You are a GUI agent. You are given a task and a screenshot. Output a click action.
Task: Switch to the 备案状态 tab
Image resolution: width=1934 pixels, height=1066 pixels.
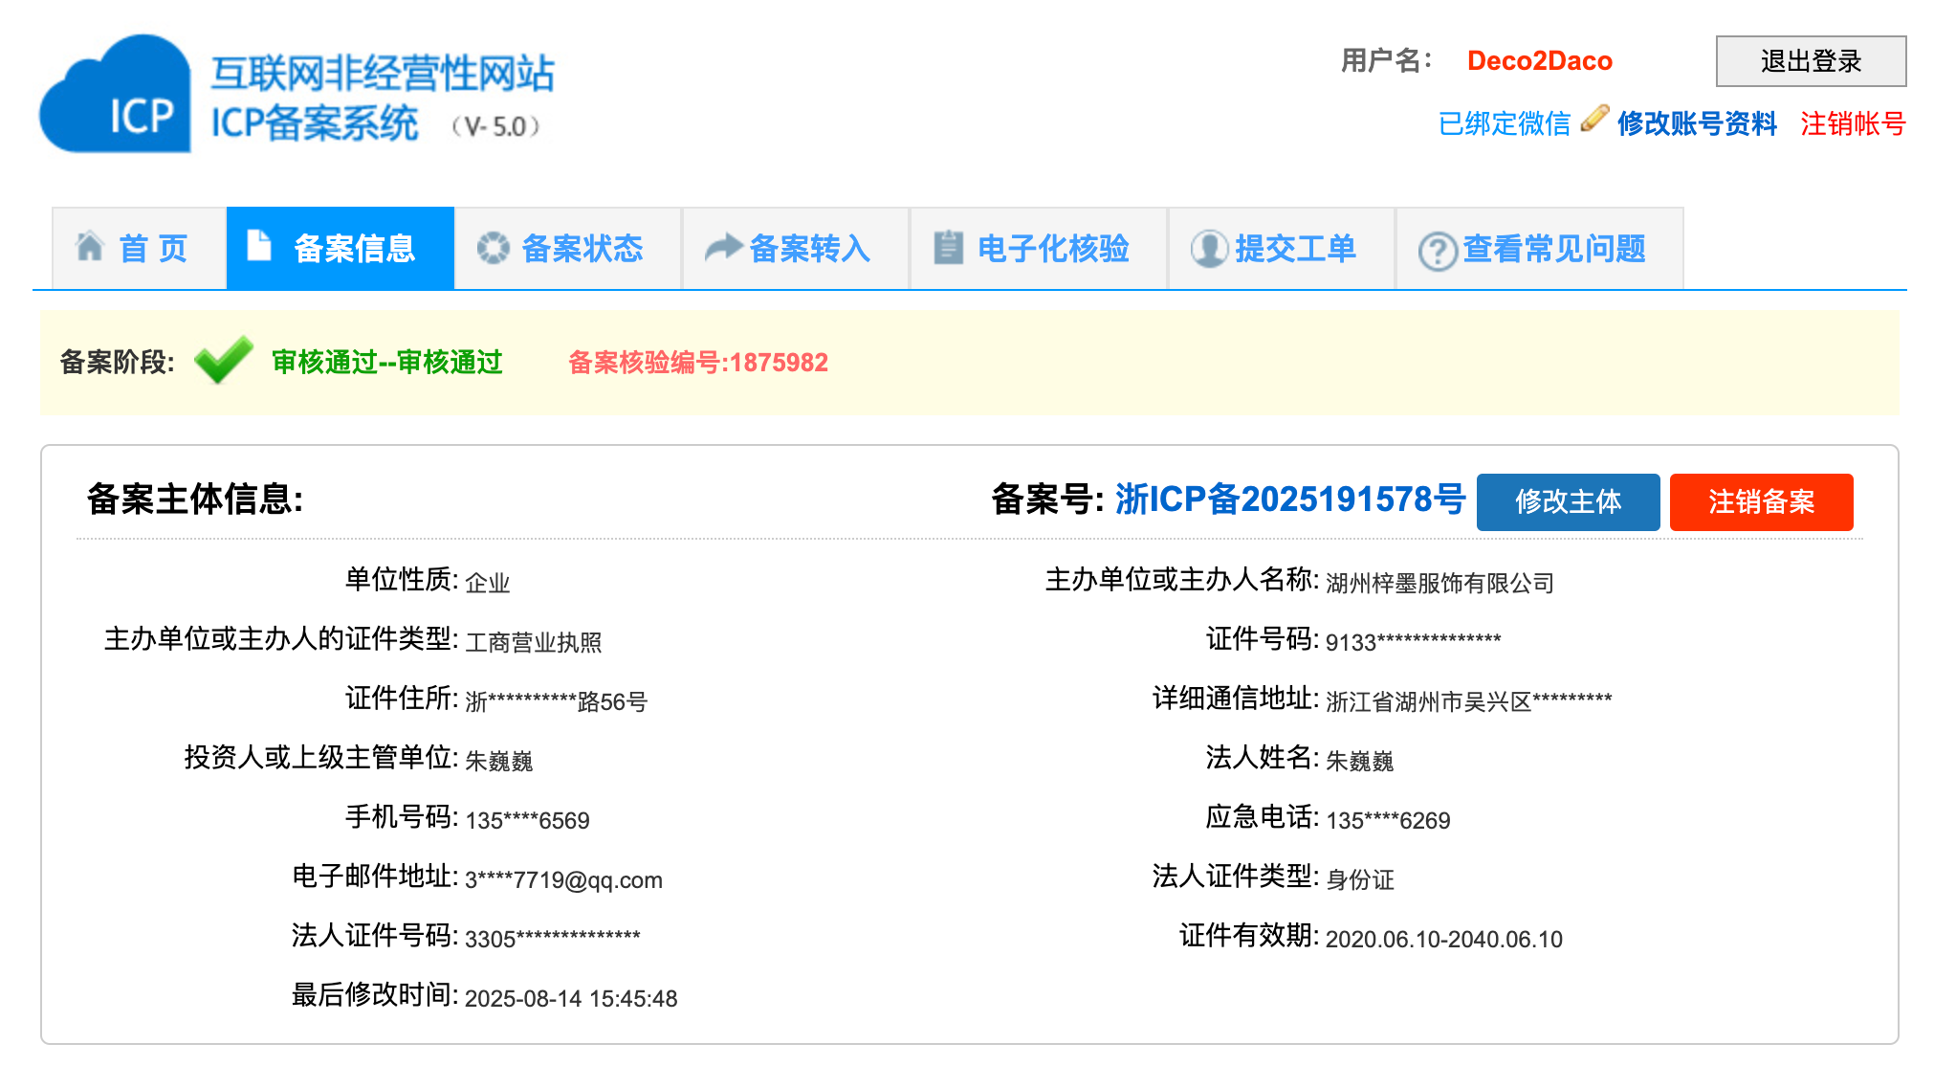click(x=582, y=249)
